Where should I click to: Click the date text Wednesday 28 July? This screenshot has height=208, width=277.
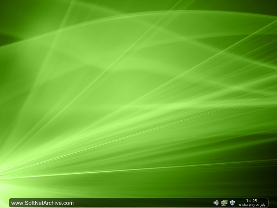tap(252, 205)
